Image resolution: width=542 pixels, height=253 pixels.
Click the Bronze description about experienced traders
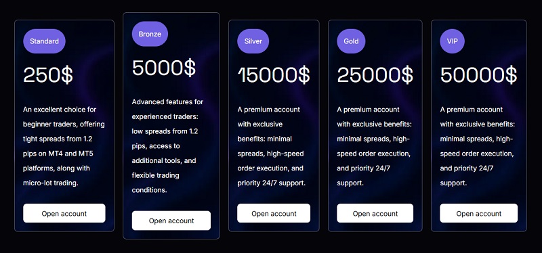click(x=167, y=146)
